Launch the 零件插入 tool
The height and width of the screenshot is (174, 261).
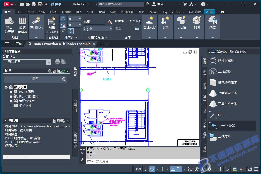[x=36, y=23]
